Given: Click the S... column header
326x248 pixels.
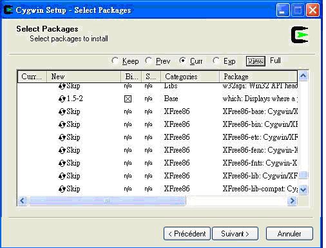Looking at the screenshot, I should [151, 77].
